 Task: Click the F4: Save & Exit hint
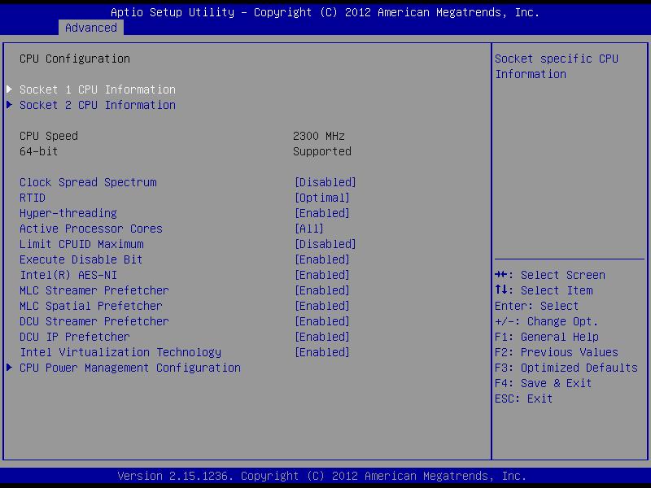[544, 383]
